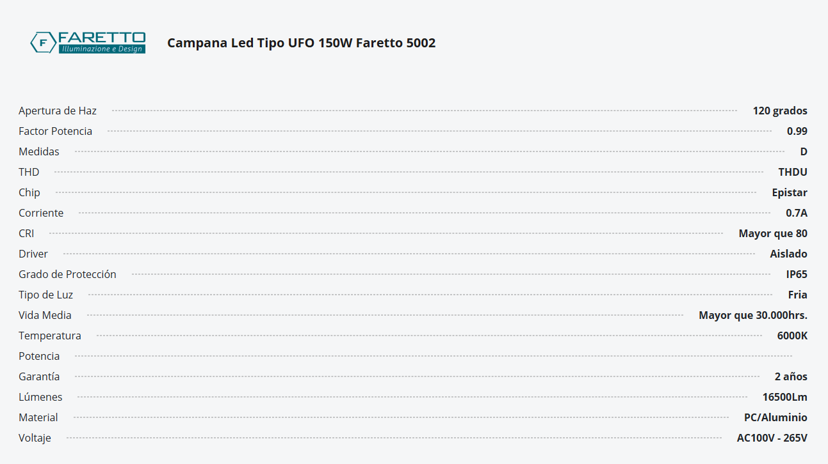
Task: Click the Grado de Protección label
Action: tap(67, 274)
